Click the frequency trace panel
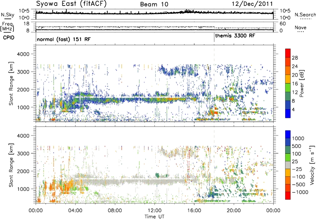This screenshot has height=219, width=316. point(154,27)
